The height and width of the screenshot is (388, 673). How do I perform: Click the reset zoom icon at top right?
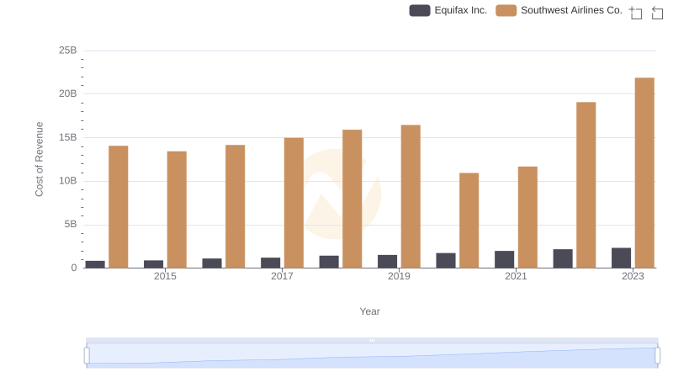click(657, 13)
